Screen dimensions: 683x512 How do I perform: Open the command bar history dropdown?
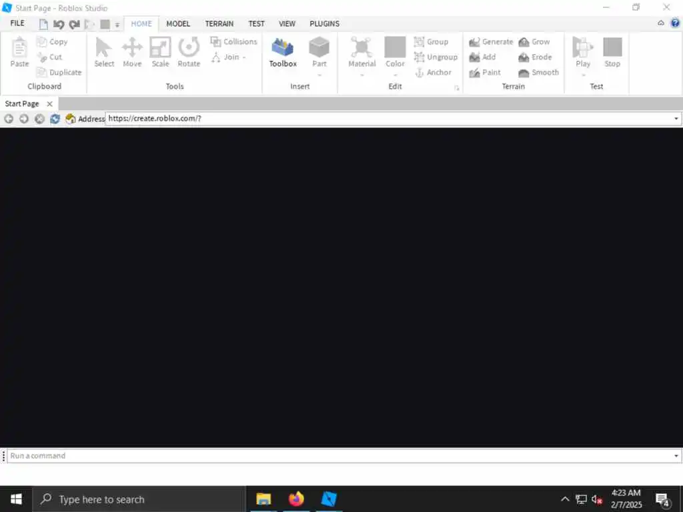tap(676, 456)
